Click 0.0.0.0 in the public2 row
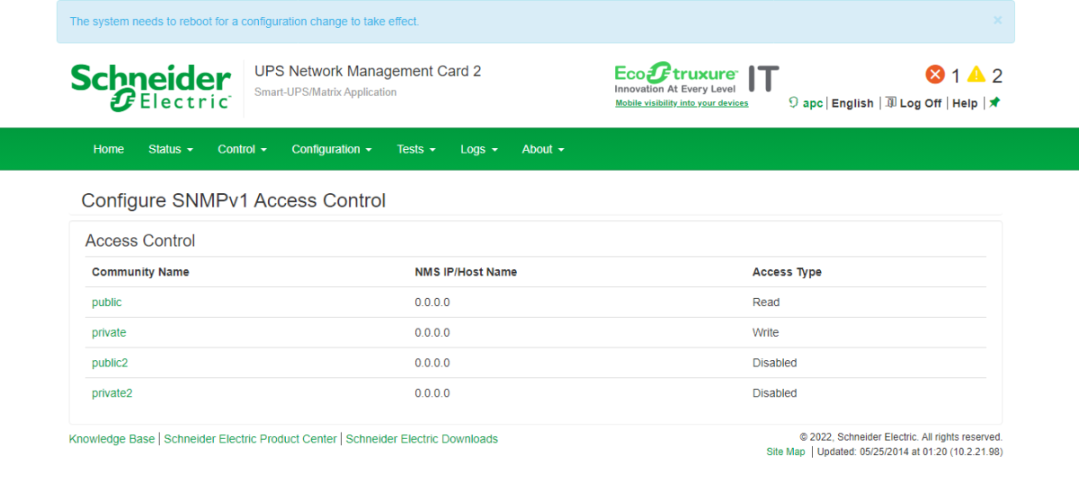This screenshot has height=492, width=1079. pos(432,364)
